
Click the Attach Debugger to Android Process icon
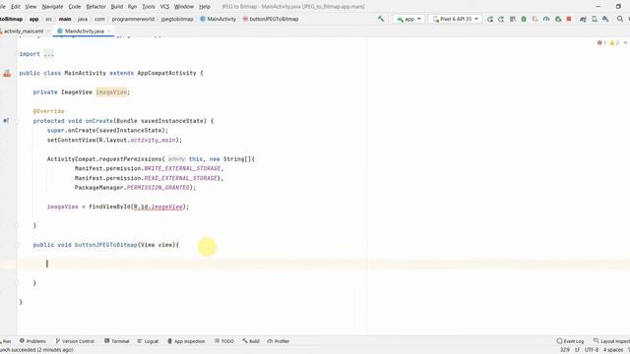[558, 19]
